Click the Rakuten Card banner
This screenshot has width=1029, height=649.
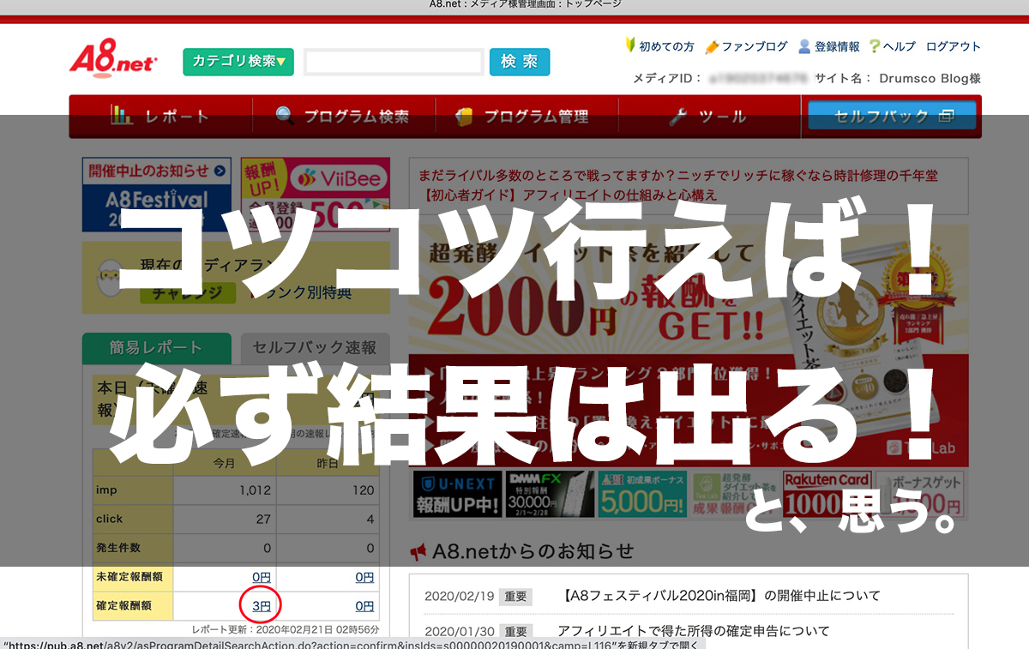pos(827,493)
